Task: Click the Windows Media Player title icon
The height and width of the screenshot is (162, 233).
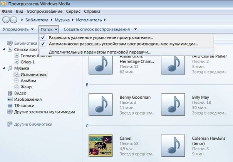Action: 4,4
